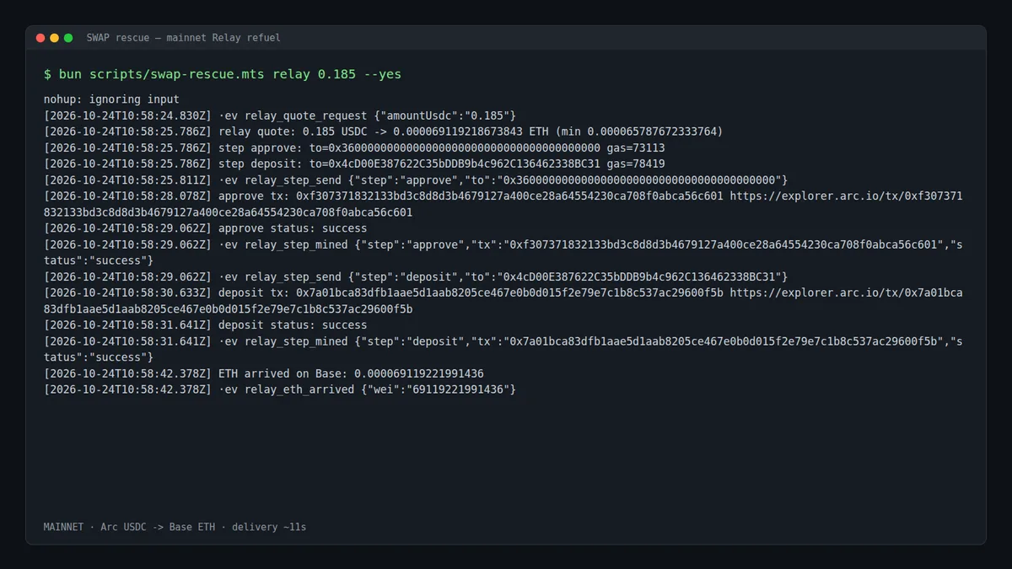Click the gas=78419 value

[x=636, y=164]
